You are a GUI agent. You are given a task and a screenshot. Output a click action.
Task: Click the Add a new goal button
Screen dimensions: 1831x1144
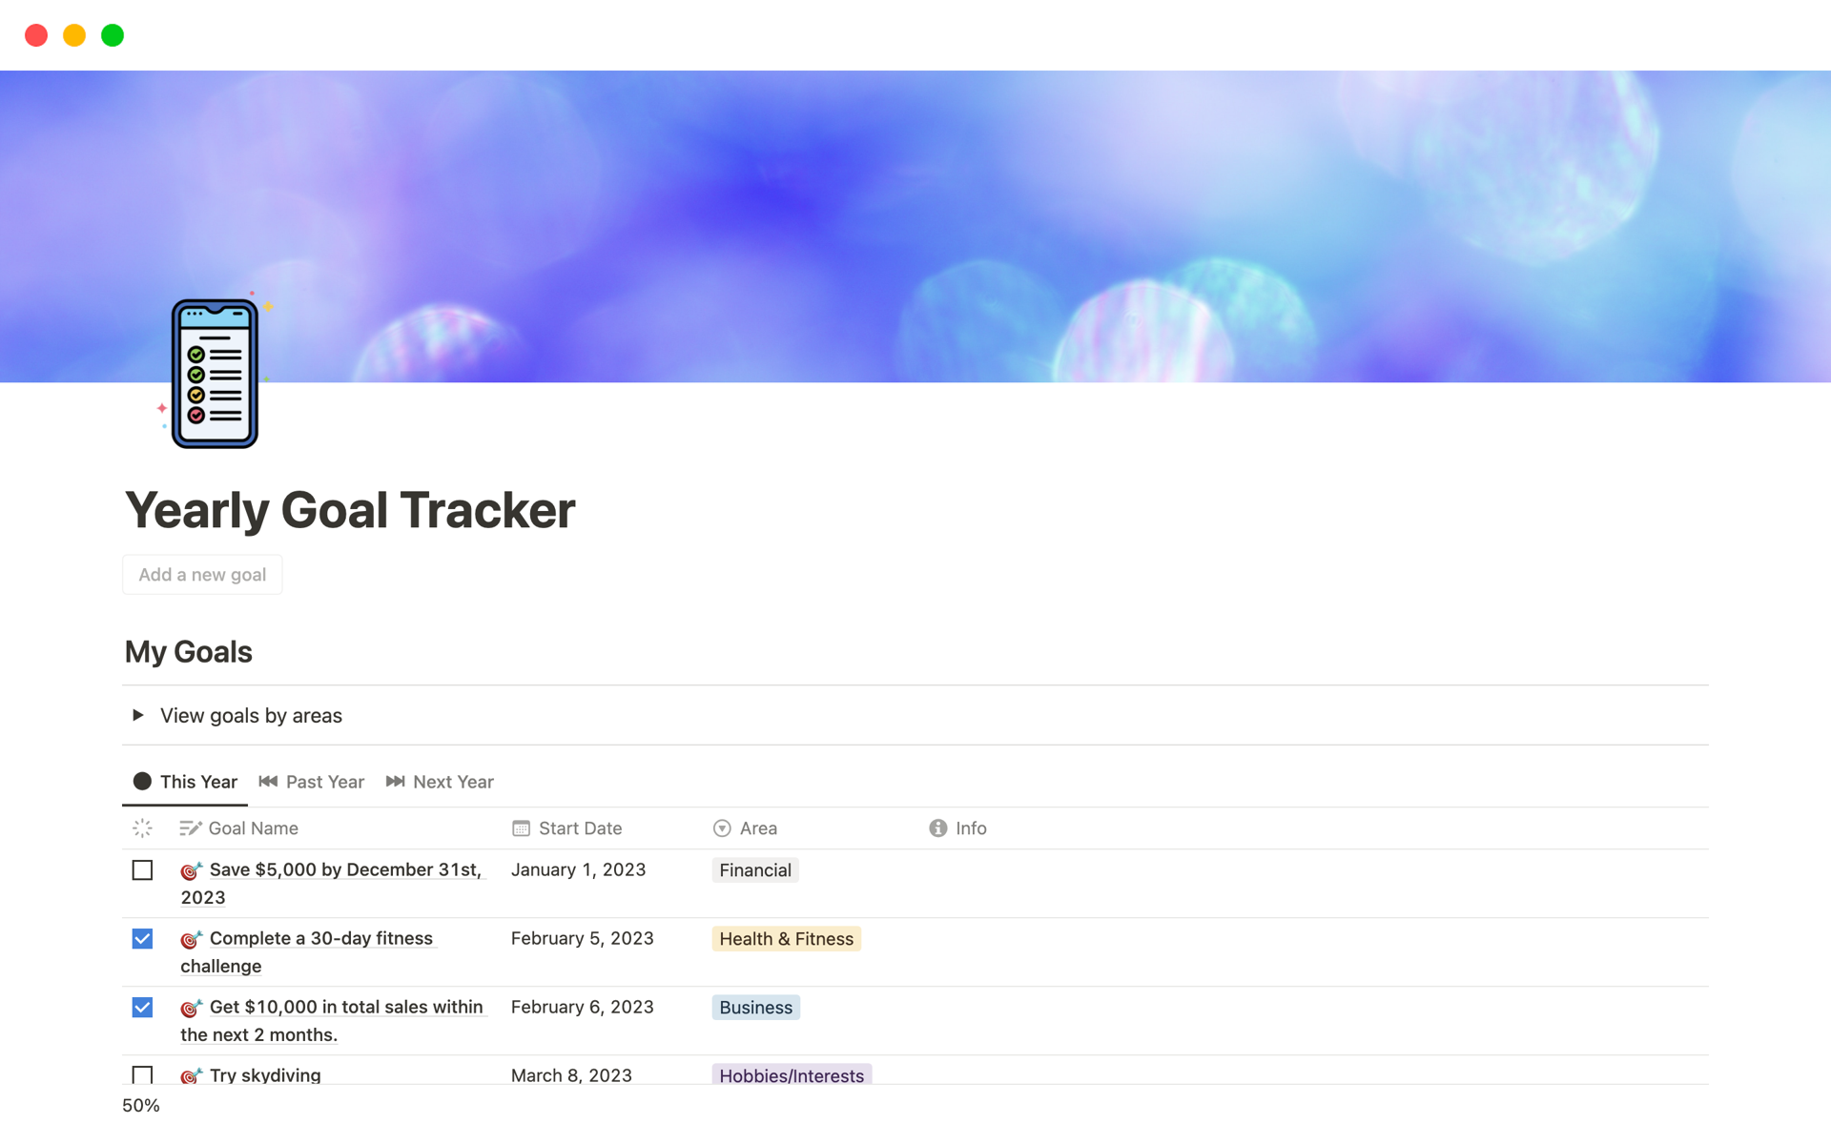coord(201,573)
